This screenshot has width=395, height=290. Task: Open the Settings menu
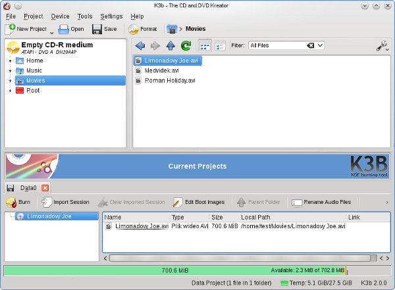(x=111, y=16)
